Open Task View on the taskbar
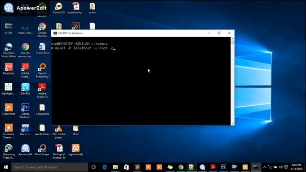306x172 pixels. pos(93,167)
